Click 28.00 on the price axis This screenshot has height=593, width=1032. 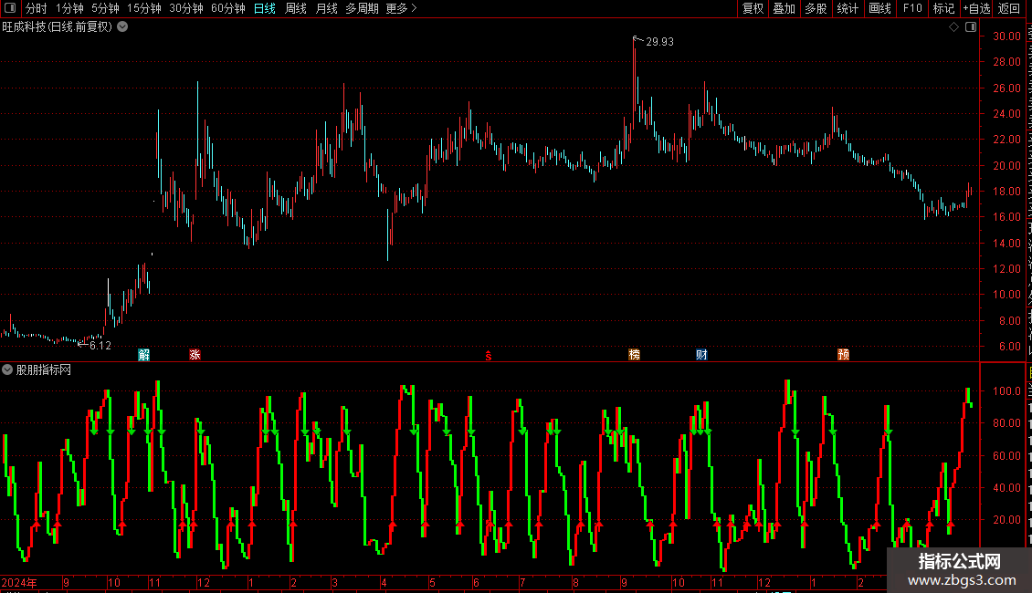coord(1007,62)
